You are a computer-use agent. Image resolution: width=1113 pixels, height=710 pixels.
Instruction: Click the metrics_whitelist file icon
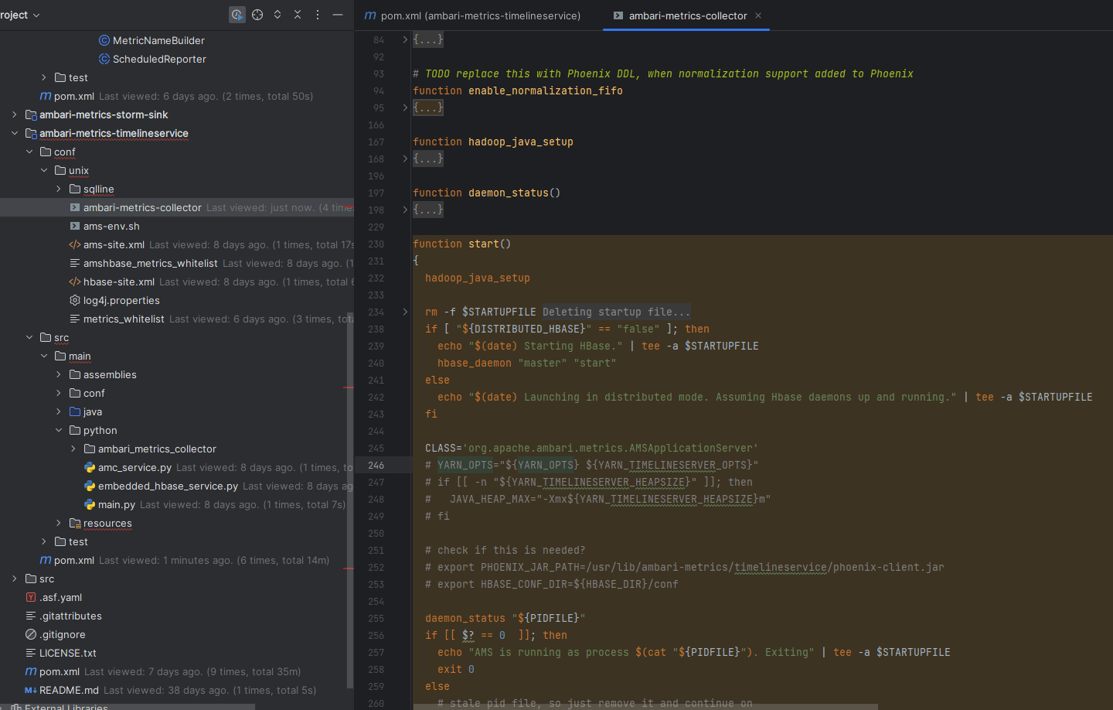click(75, 319)
